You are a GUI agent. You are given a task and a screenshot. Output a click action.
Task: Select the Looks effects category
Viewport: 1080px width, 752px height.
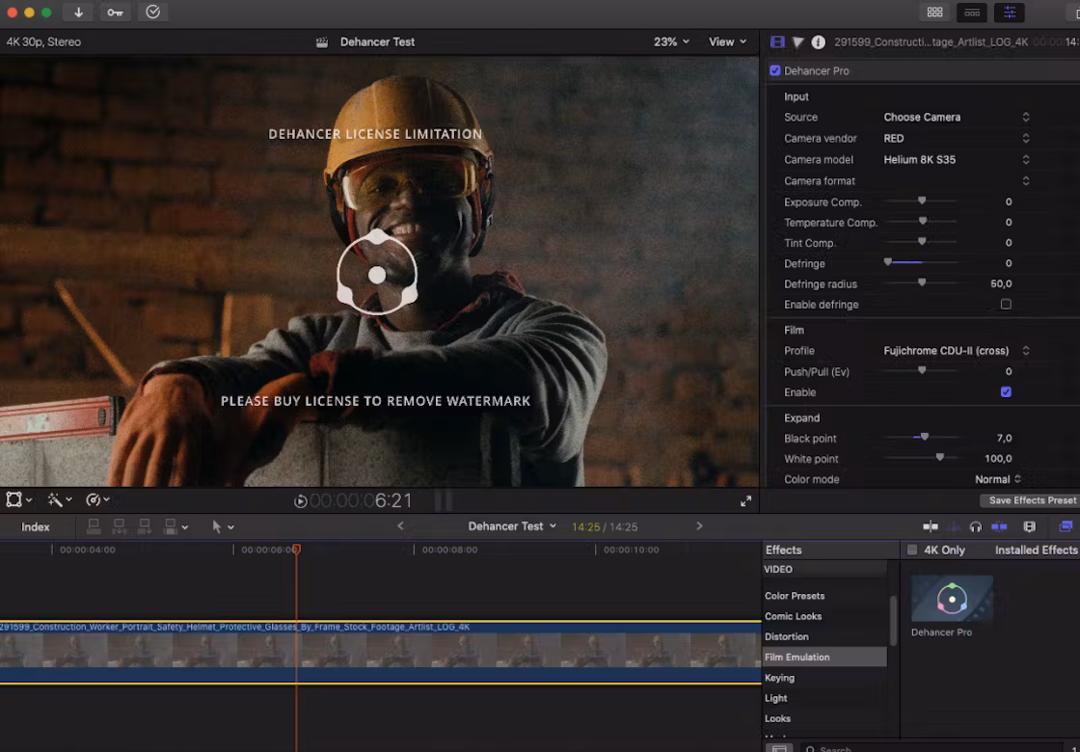point(777,718)
